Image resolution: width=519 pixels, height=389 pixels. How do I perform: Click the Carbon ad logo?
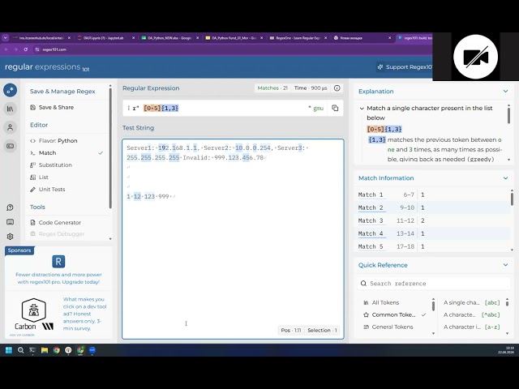point(34,314)
